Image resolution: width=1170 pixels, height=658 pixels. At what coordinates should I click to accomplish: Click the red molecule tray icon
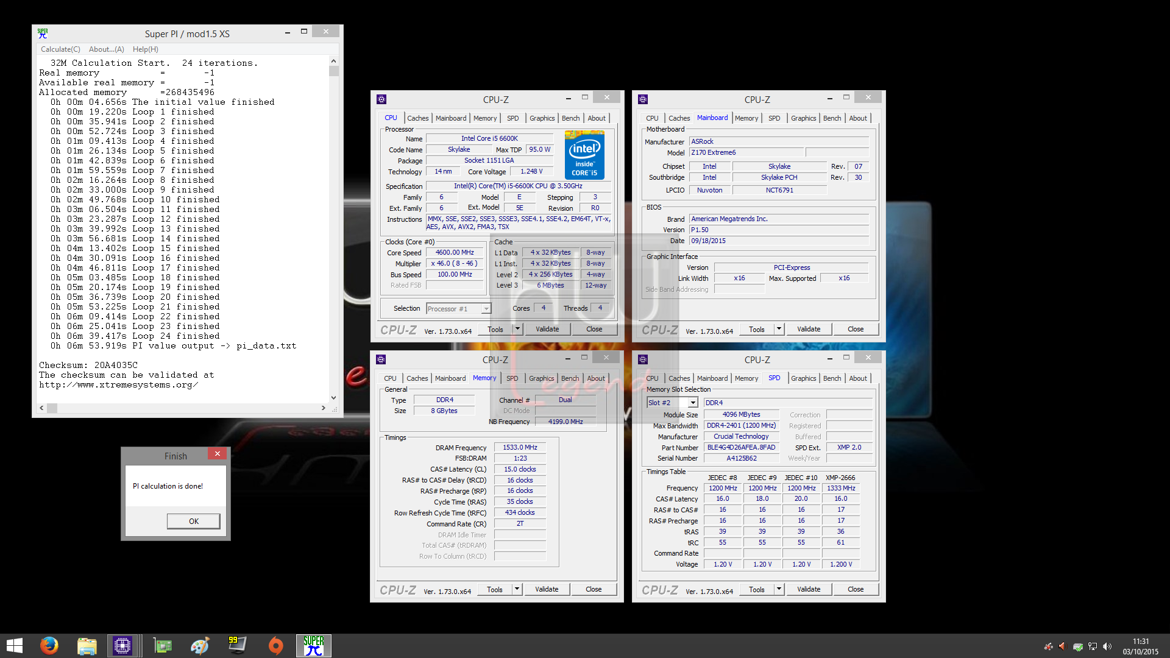click(1048, 646)
